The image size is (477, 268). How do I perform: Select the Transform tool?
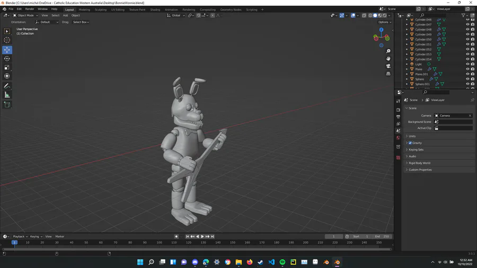(7, 76)
